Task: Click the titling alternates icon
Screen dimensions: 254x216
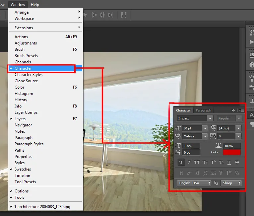Action: click(x=221, y=173)
